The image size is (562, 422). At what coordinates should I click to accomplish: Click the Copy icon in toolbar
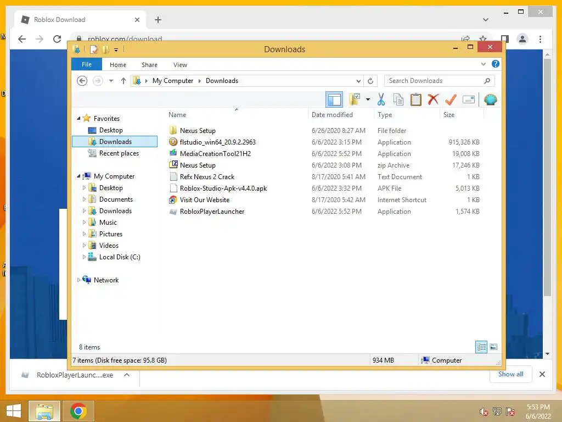click(398, 99)
